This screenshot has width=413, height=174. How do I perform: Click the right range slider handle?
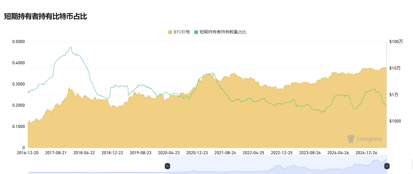[x=387, y=166]
